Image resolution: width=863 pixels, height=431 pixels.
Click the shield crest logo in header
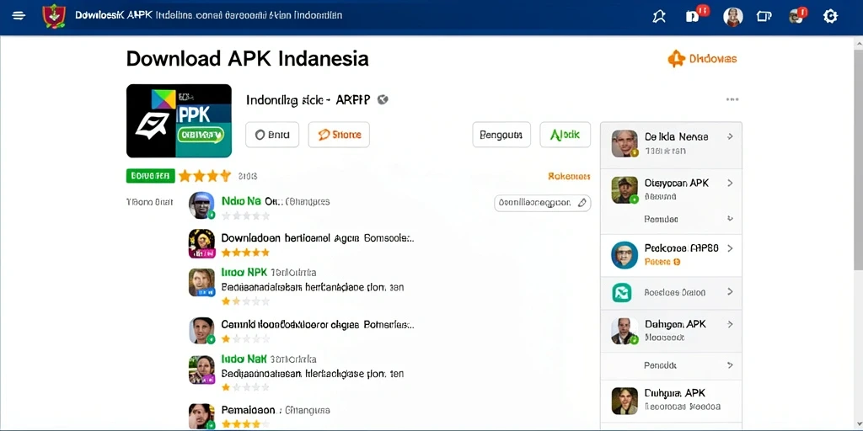point(53,16)
